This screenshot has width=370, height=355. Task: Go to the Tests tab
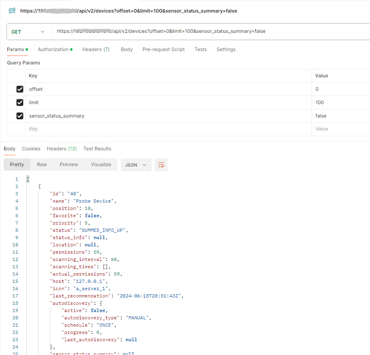tap(201, 49)
